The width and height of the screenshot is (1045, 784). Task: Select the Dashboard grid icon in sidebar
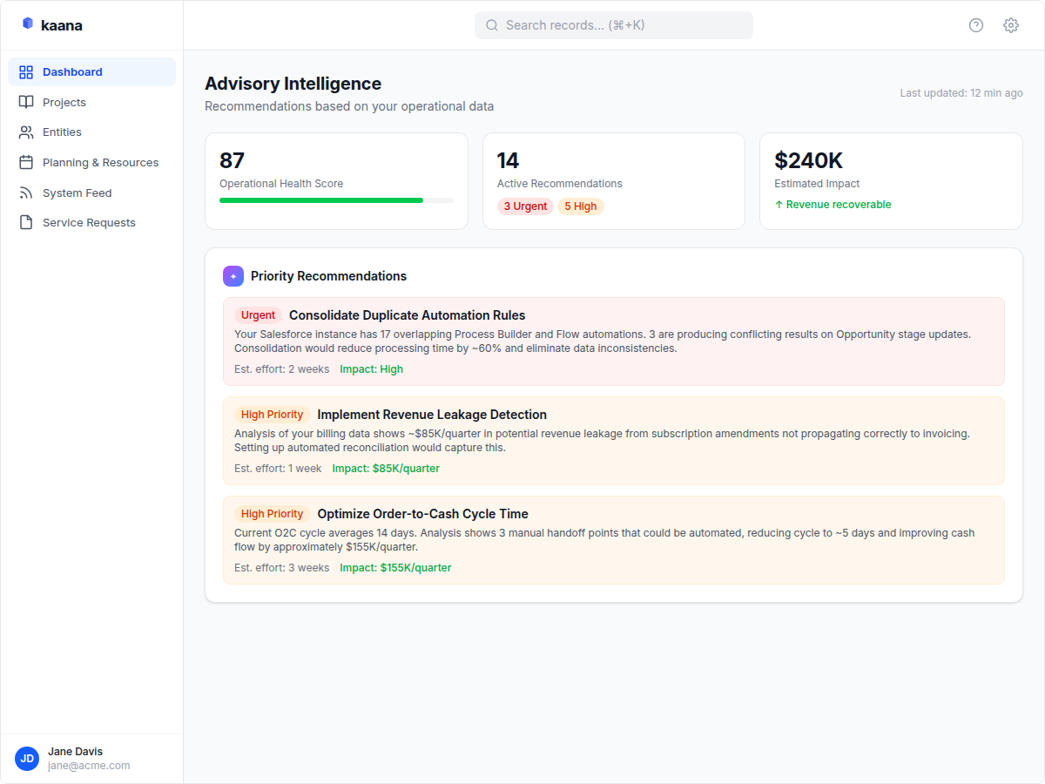tap(27, 71)
